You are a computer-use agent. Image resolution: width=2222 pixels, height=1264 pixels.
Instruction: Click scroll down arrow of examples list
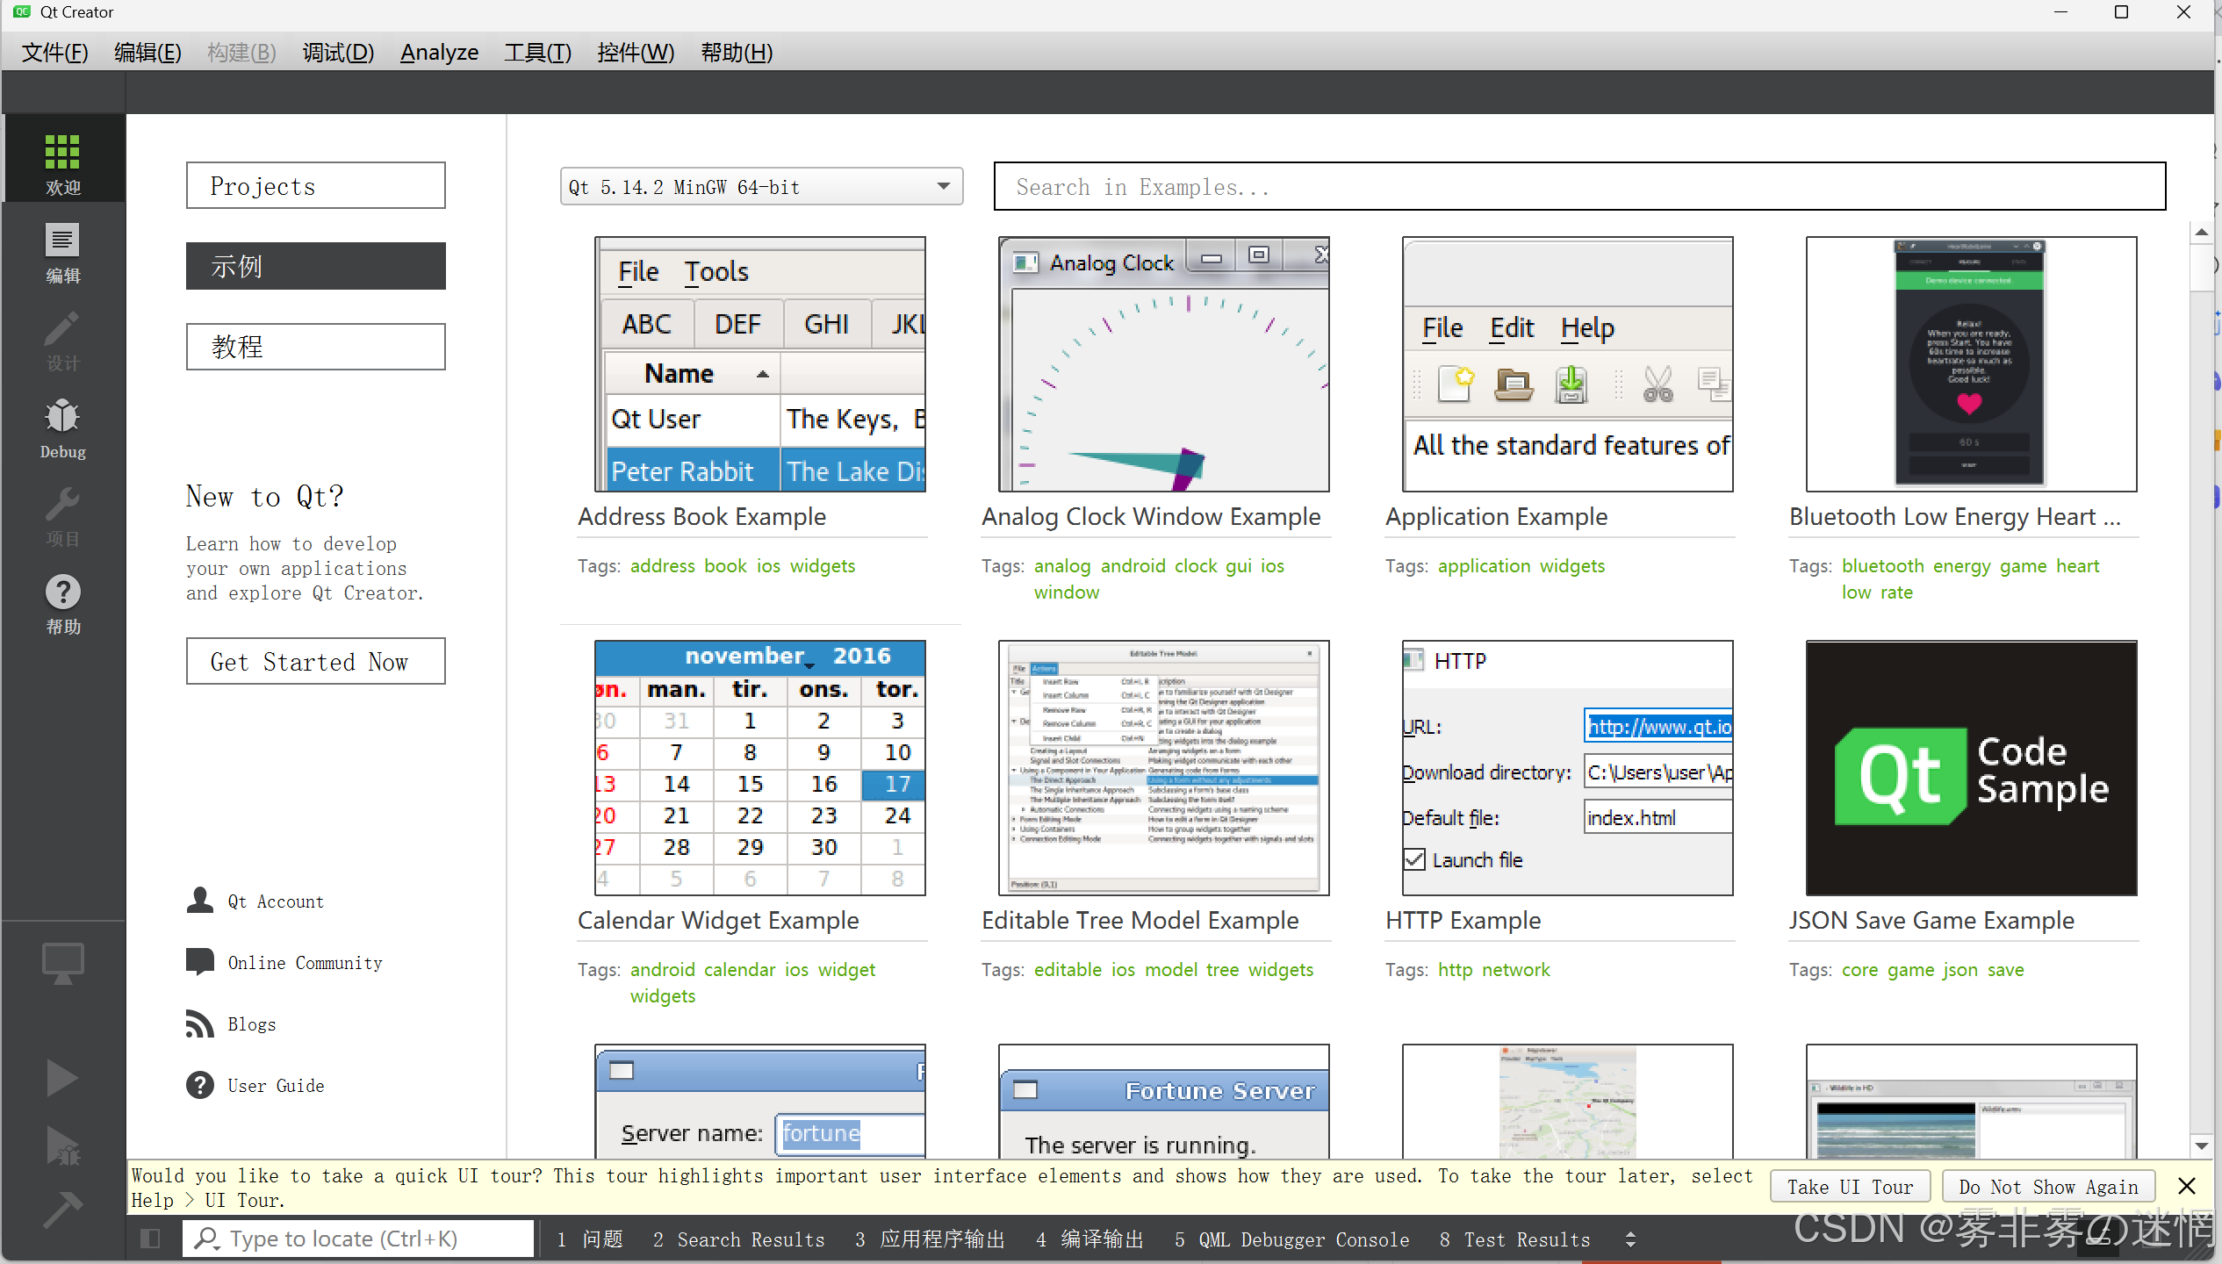pos(2201,1145)
